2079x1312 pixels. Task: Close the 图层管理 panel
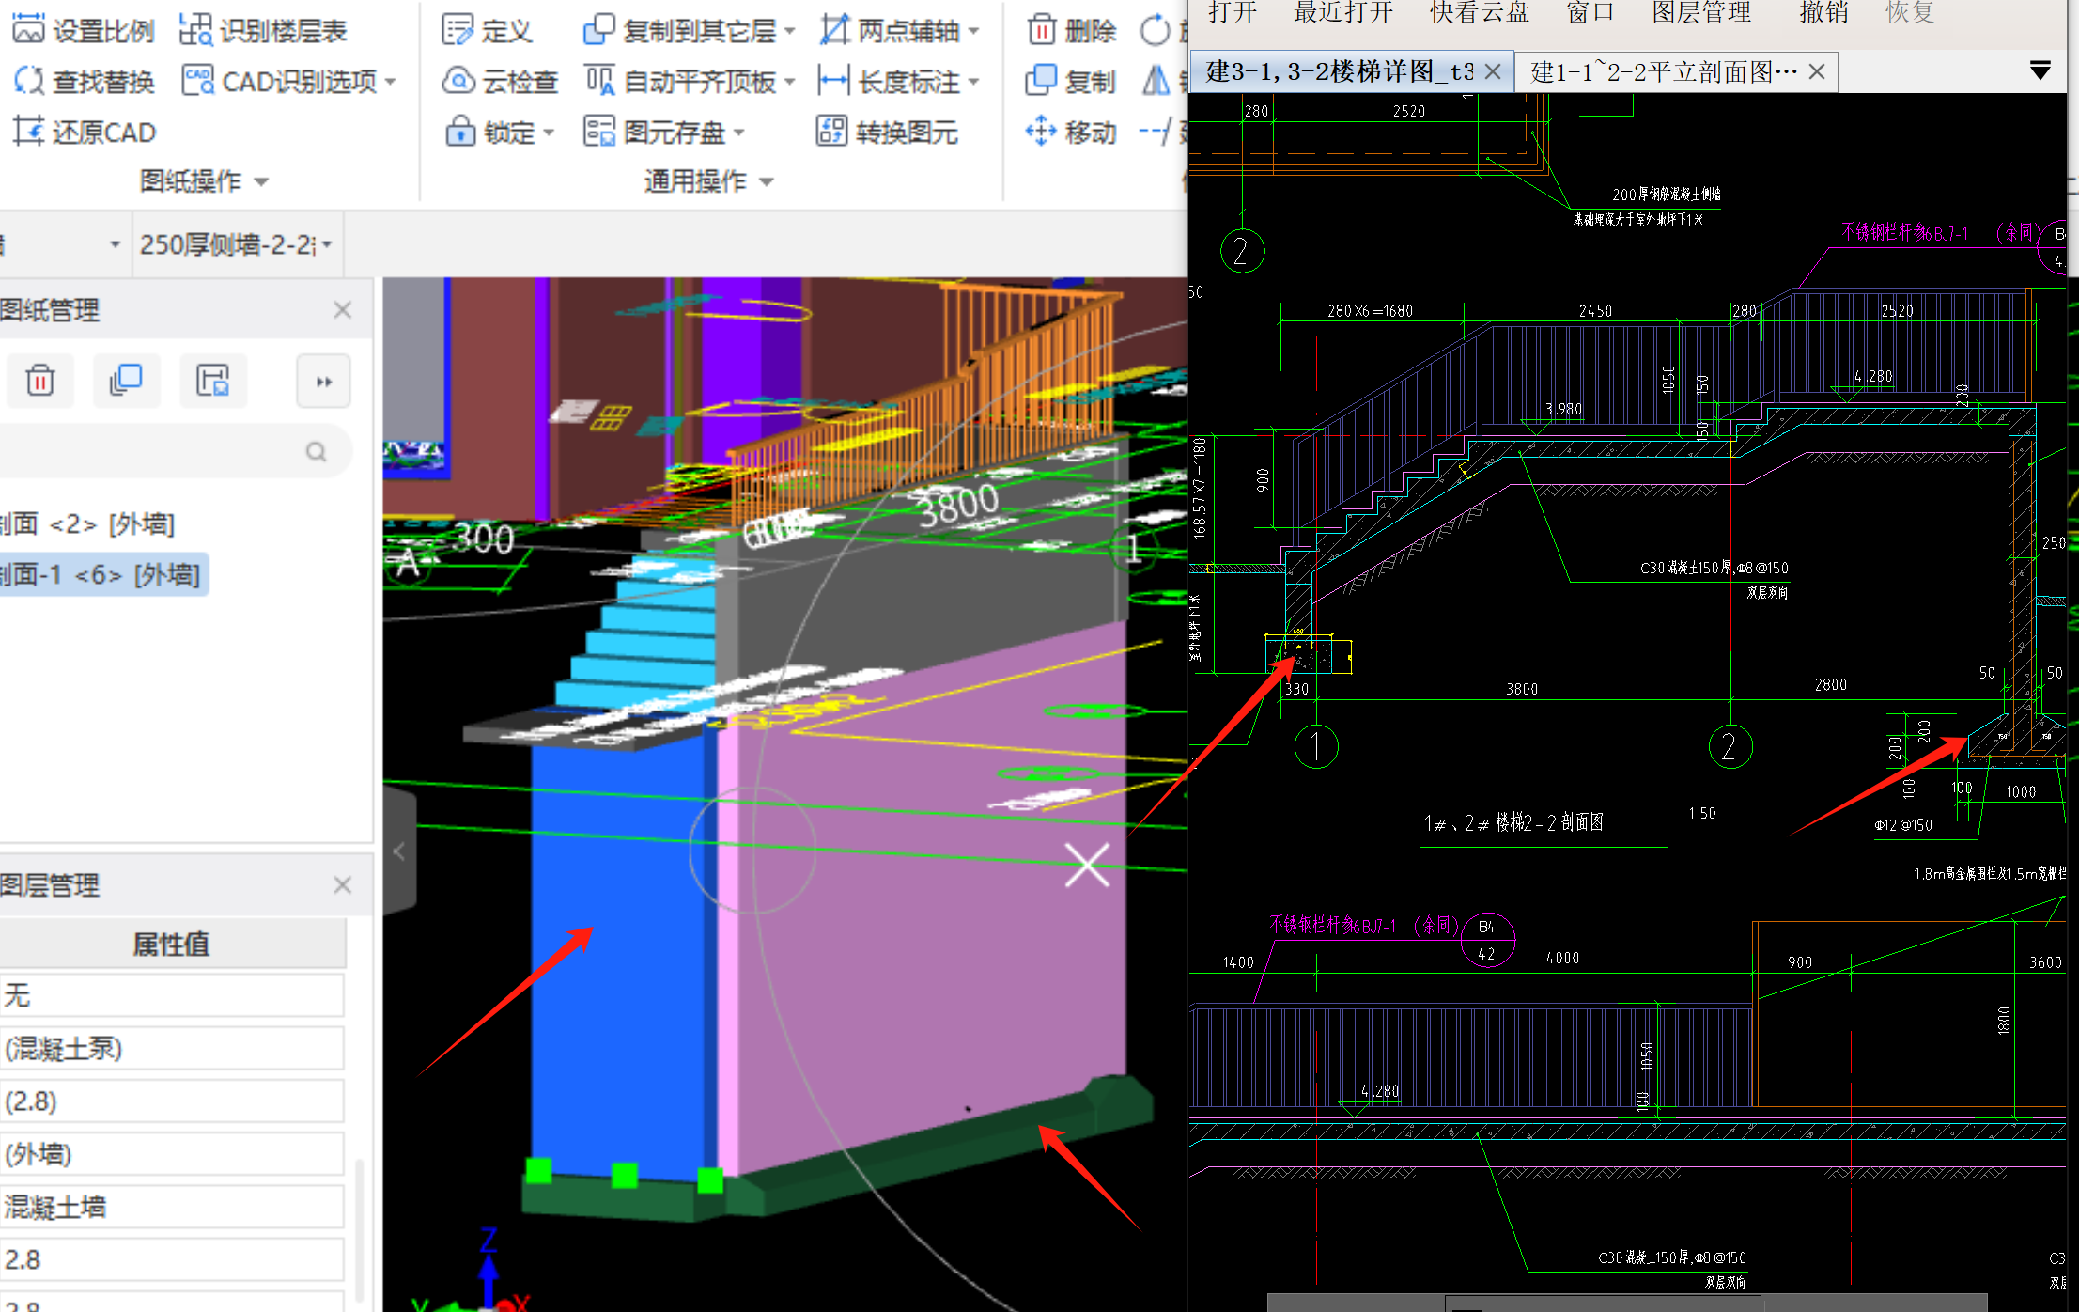tap(343, 885)
